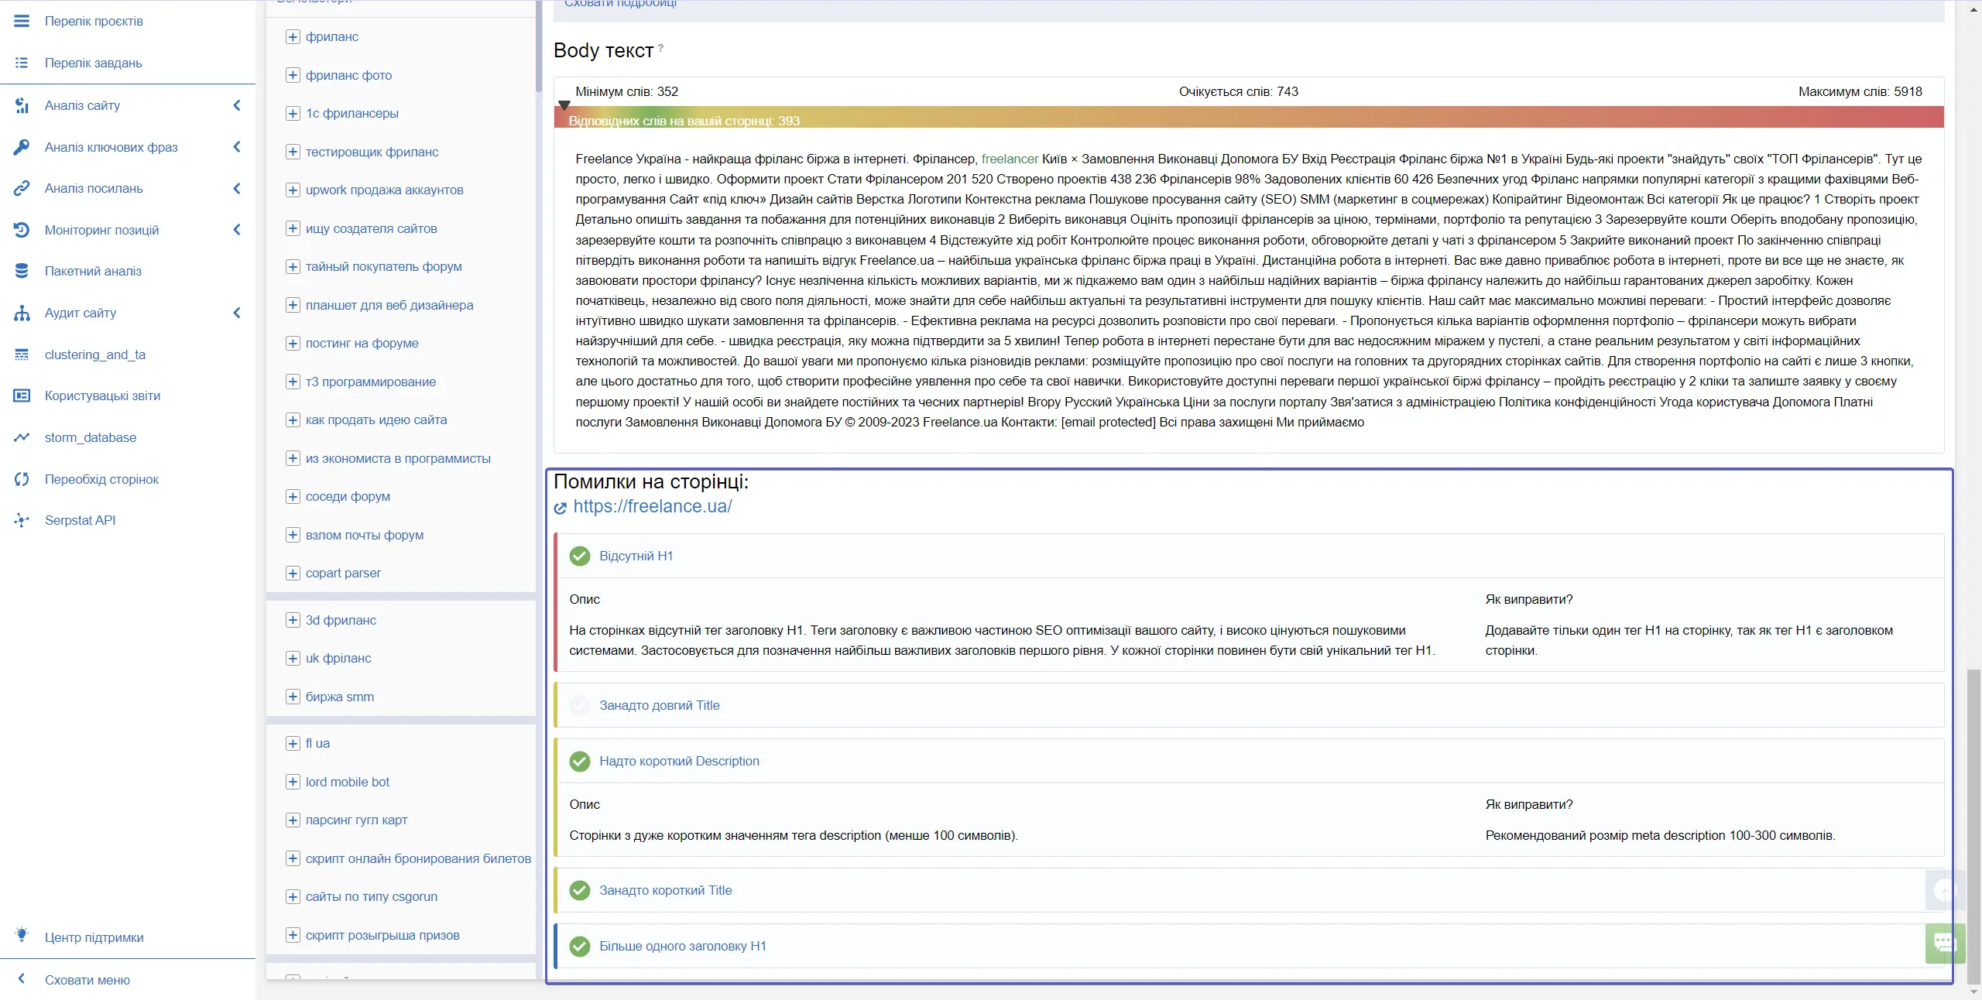Screen dimensions: 1982x1000
Task: Click the cluster list scrollbar thumb
Action: pos(538,46)
